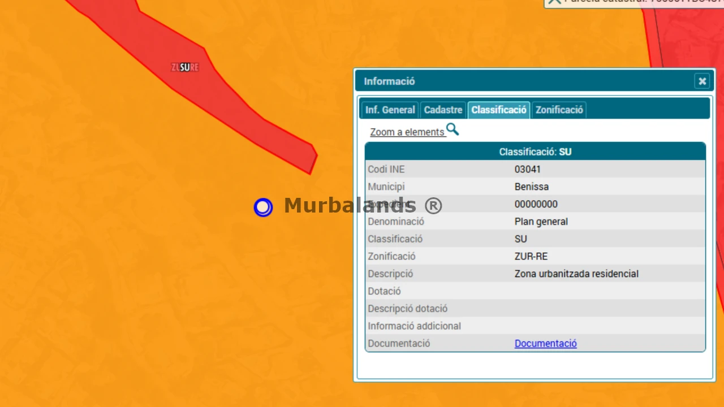Go to the Zonificació tab
Screen dimensions: 724x407
[x=559, y=110]
